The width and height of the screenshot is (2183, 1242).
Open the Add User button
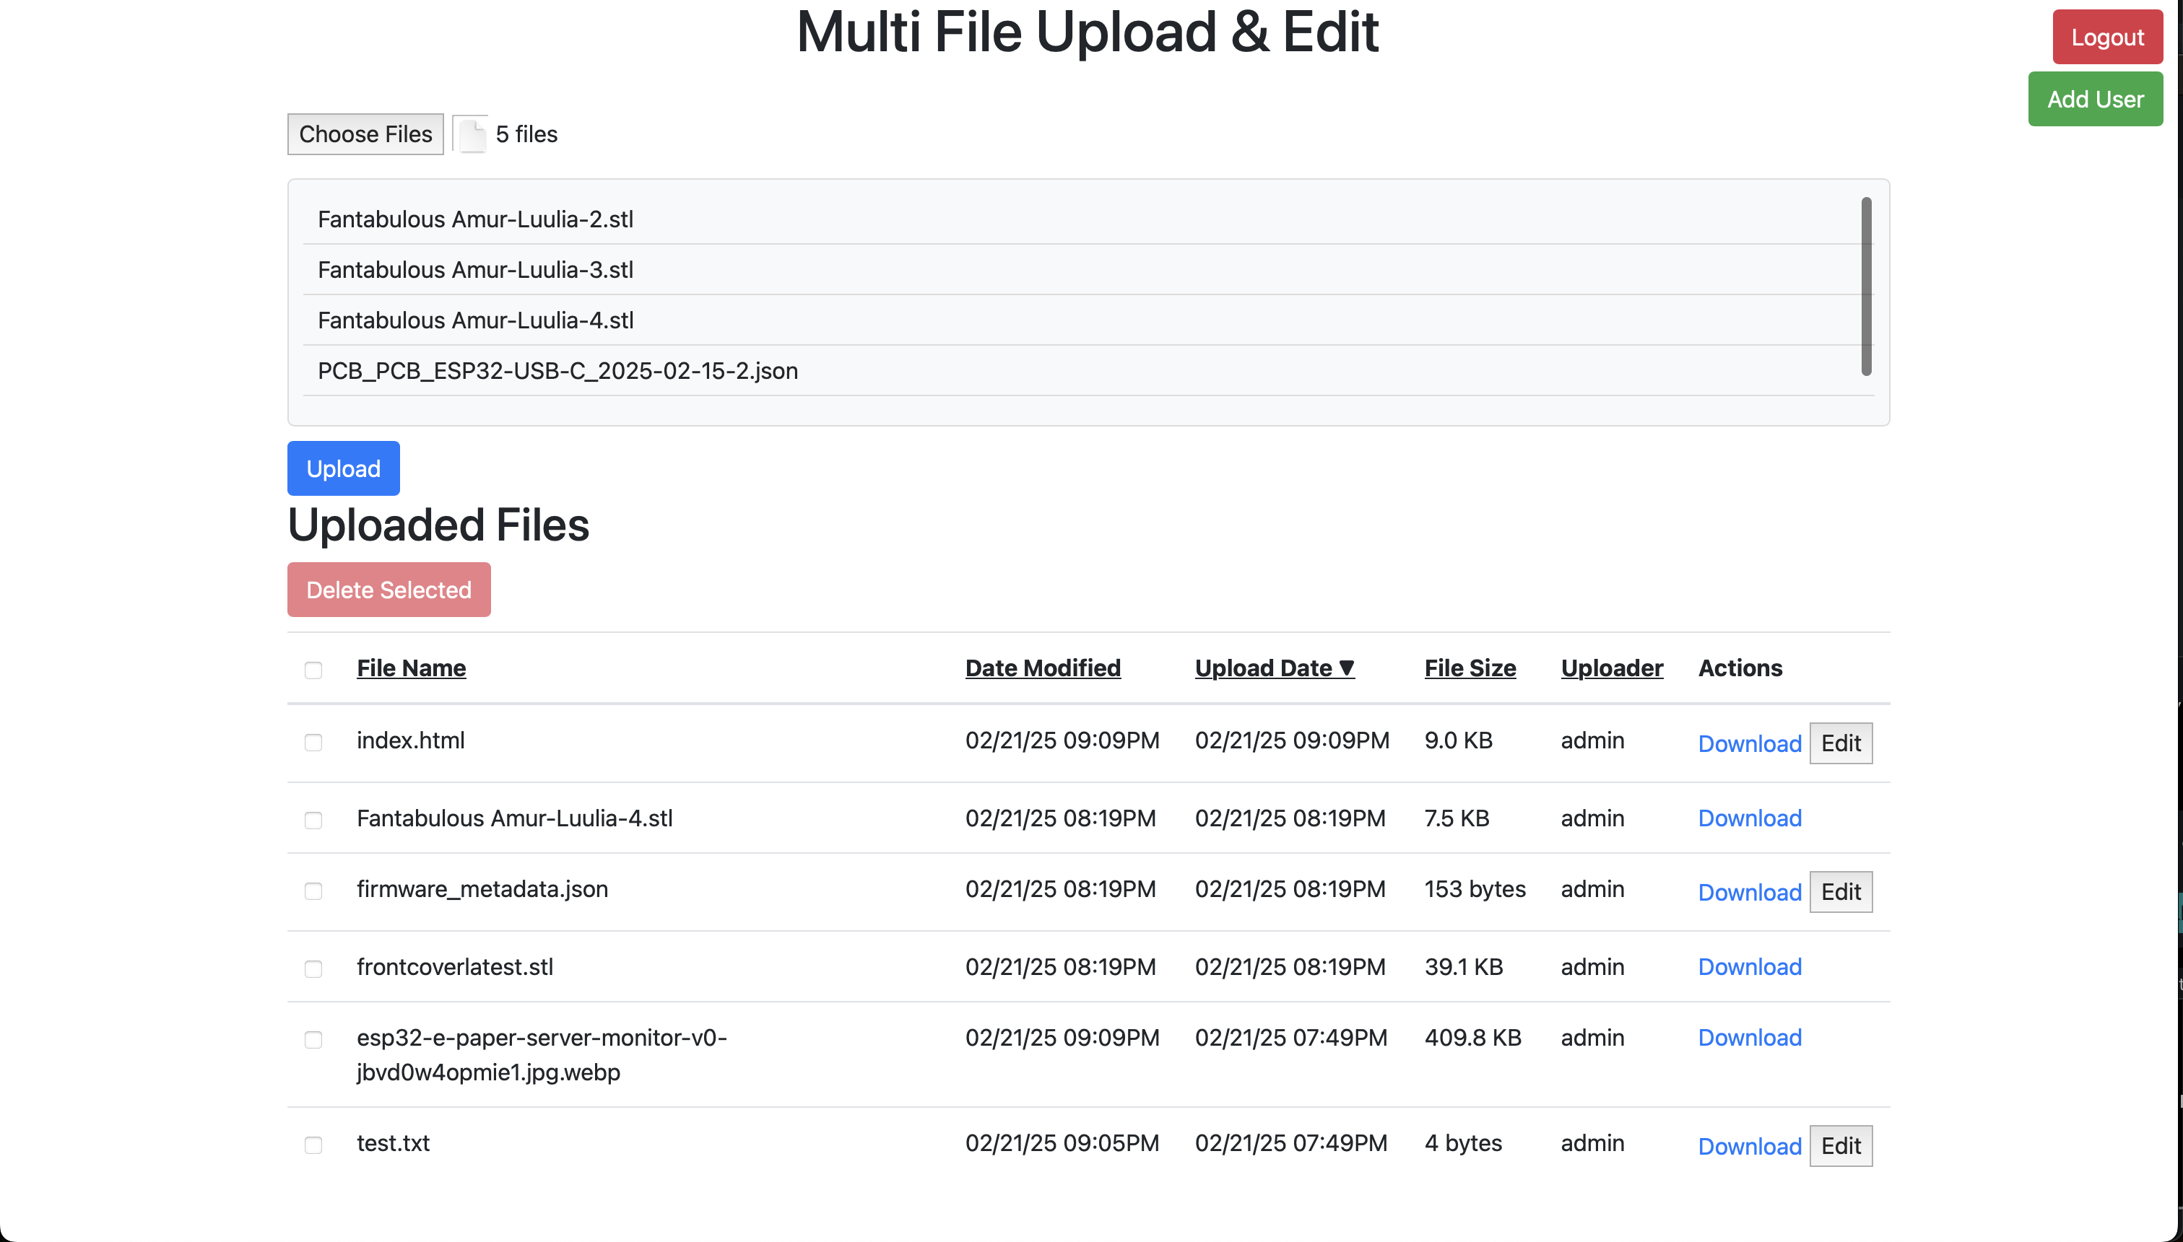pos(2094,99)
